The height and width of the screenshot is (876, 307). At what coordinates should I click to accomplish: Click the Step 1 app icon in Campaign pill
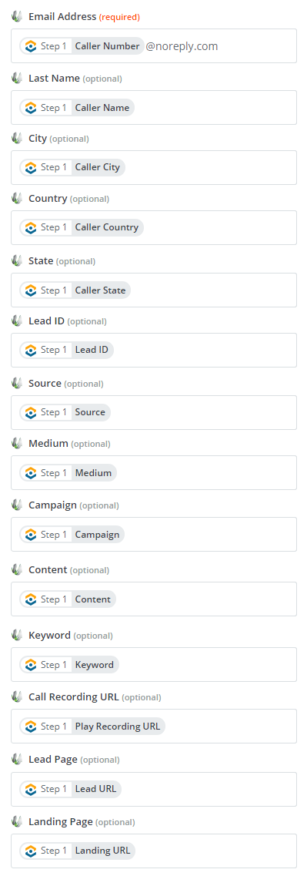point(32,535)
